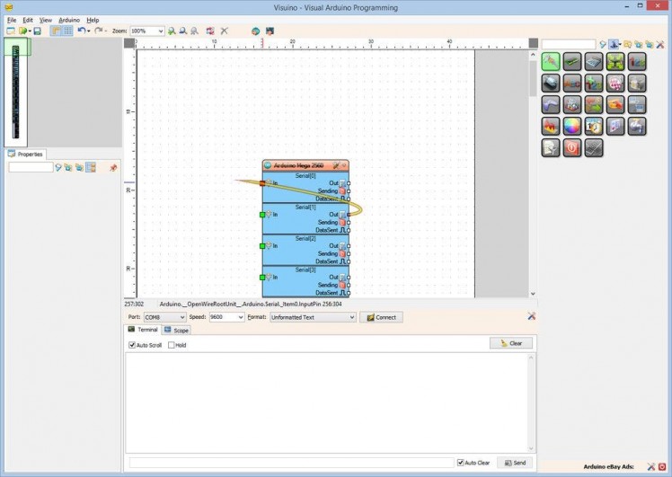Enable the Hold checkbox
The width and height of the screenshot is (672, 477).
coord(172,345)
